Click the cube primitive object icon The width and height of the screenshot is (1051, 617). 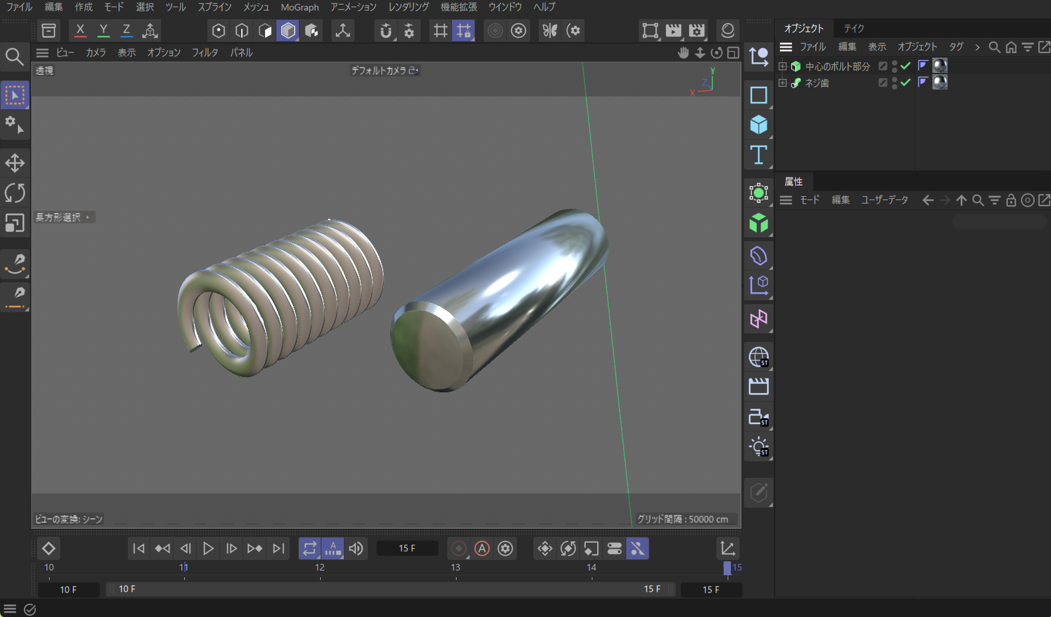pos(759,125)
